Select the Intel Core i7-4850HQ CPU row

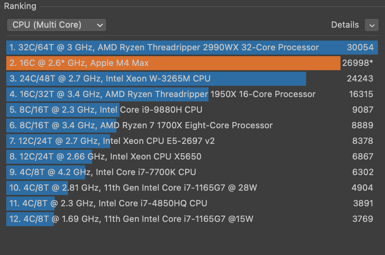(192, 203)
